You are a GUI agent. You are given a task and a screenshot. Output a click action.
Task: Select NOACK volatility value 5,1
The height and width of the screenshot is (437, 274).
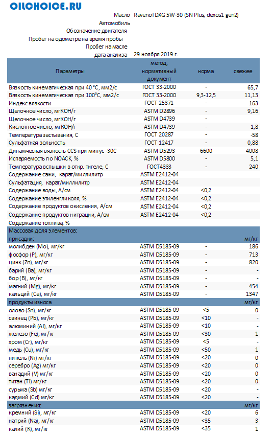[x=255, y=159]
